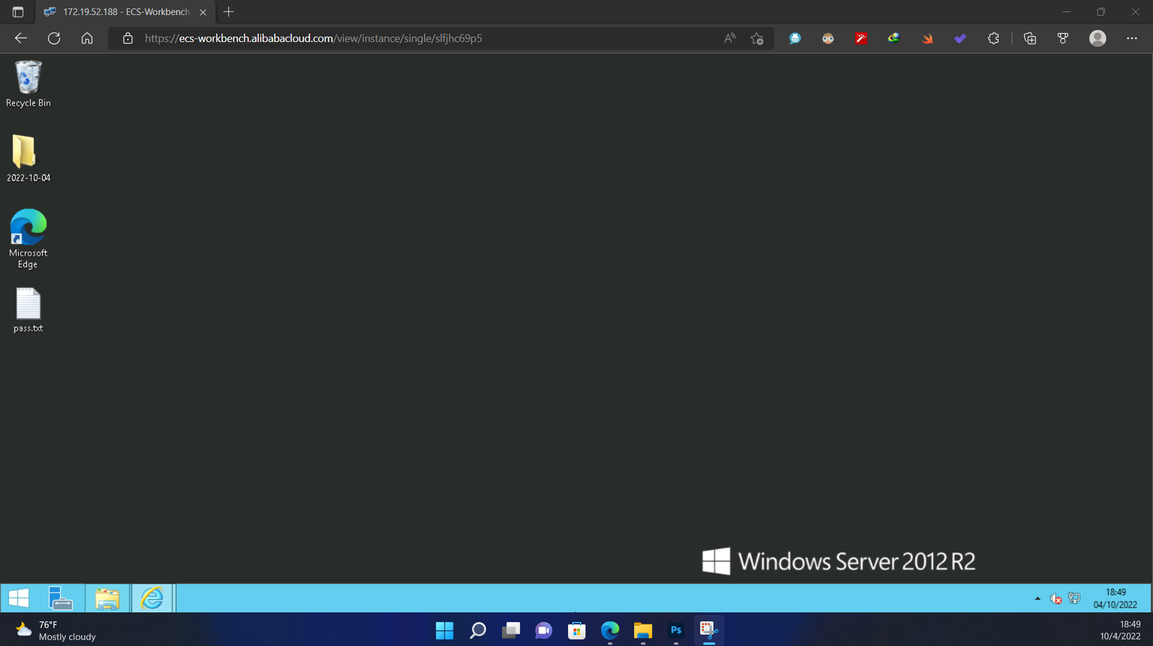The image size is (1153, 646).
Task: Open the host clock showing 10/4/2022
Action: coord(1120,630)
